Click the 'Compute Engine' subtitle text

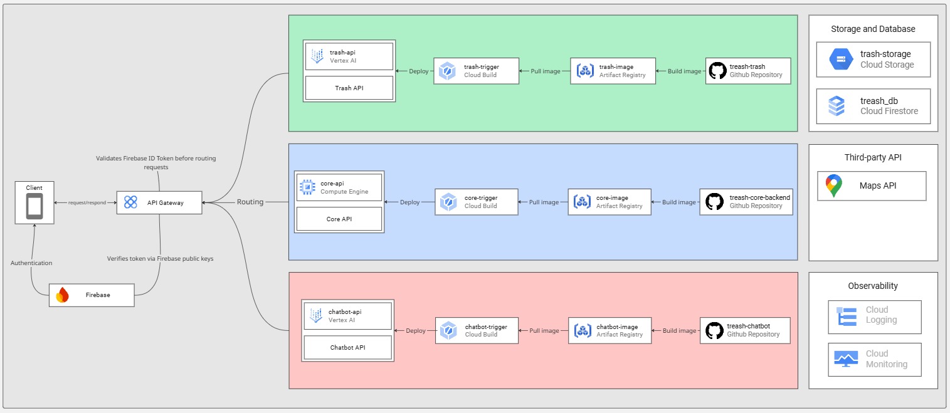[x=344, y=192]
